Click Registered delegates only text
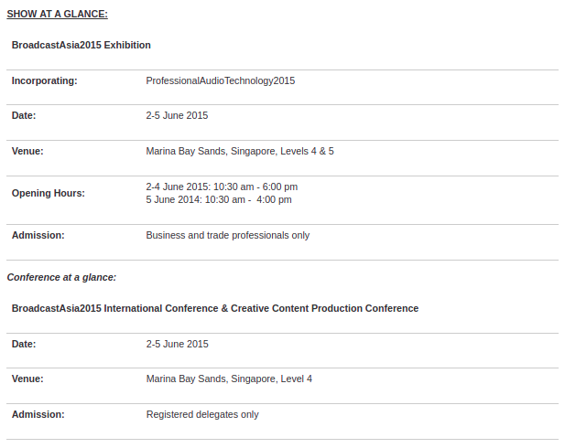 [x=202, y=414]
